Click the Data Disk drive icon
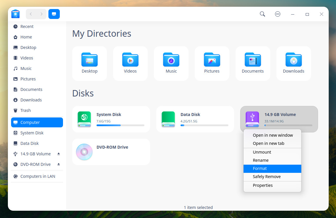 pyautogui.click(x=168, y=119)
